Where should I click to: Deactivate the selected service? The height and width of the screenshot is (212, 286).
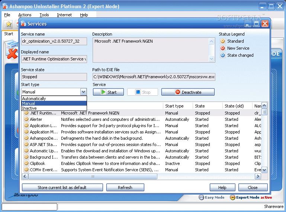(188, 92)
